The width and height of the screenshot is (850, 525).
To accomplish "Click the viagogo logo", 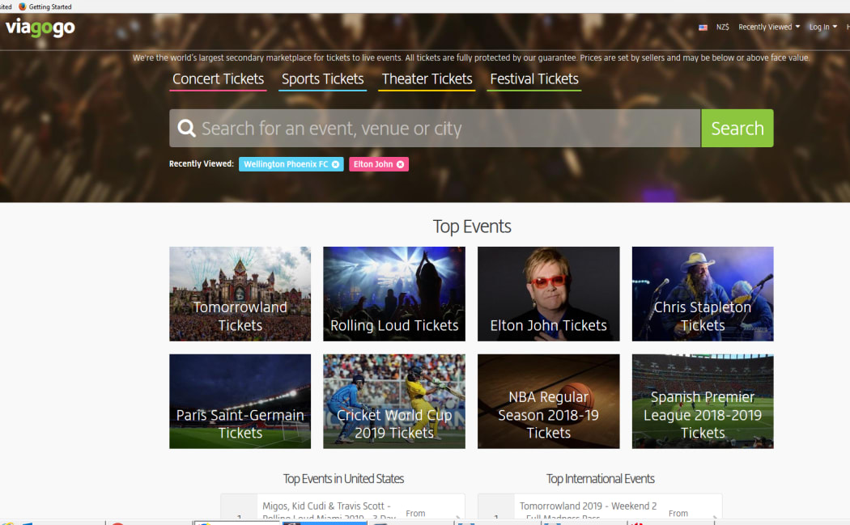I will tap(40, 27).
